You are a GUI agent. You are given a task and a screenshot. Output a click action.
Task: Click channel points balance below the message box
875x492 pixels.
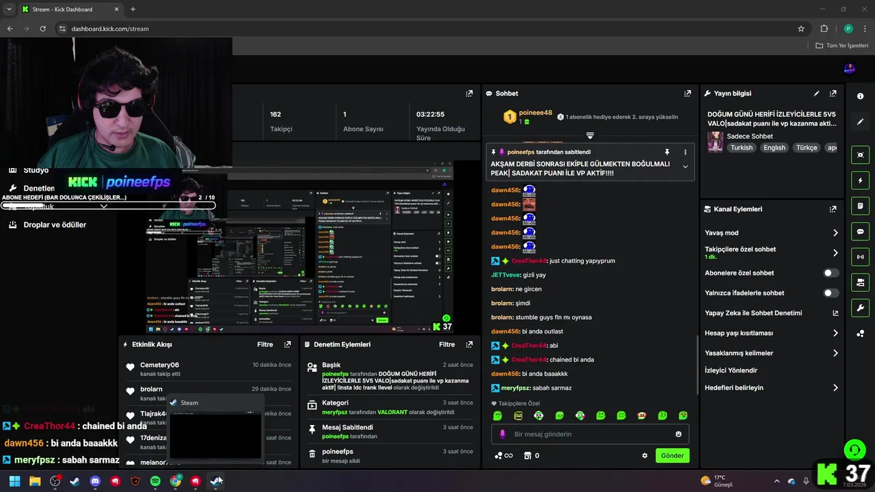pyautogui.click(x=503, y=456)
